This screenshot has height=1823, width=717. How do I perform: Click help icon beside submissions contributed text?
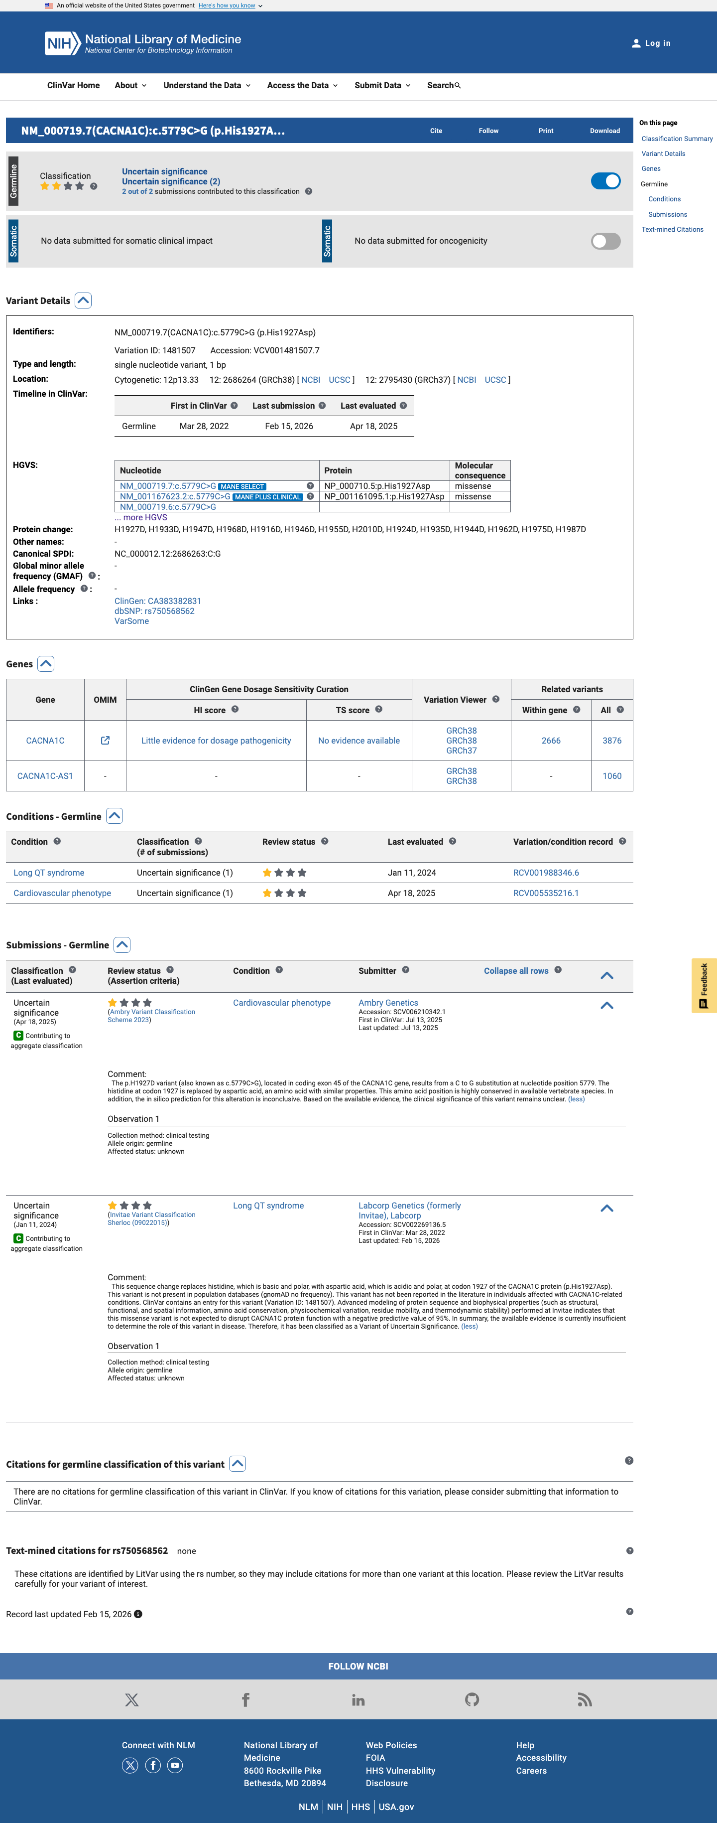coord(308,191)
